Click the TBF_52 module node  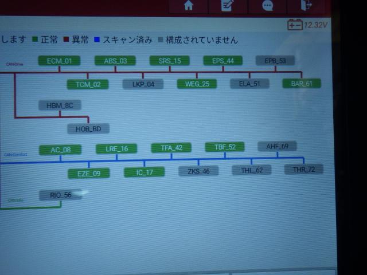pos(224,147)
